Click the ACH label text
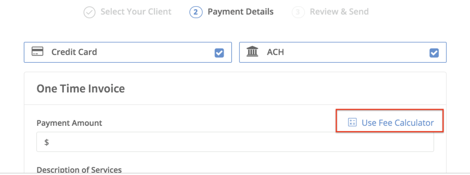470x175 pixels. pyautogui.click(x=275, y=52)
